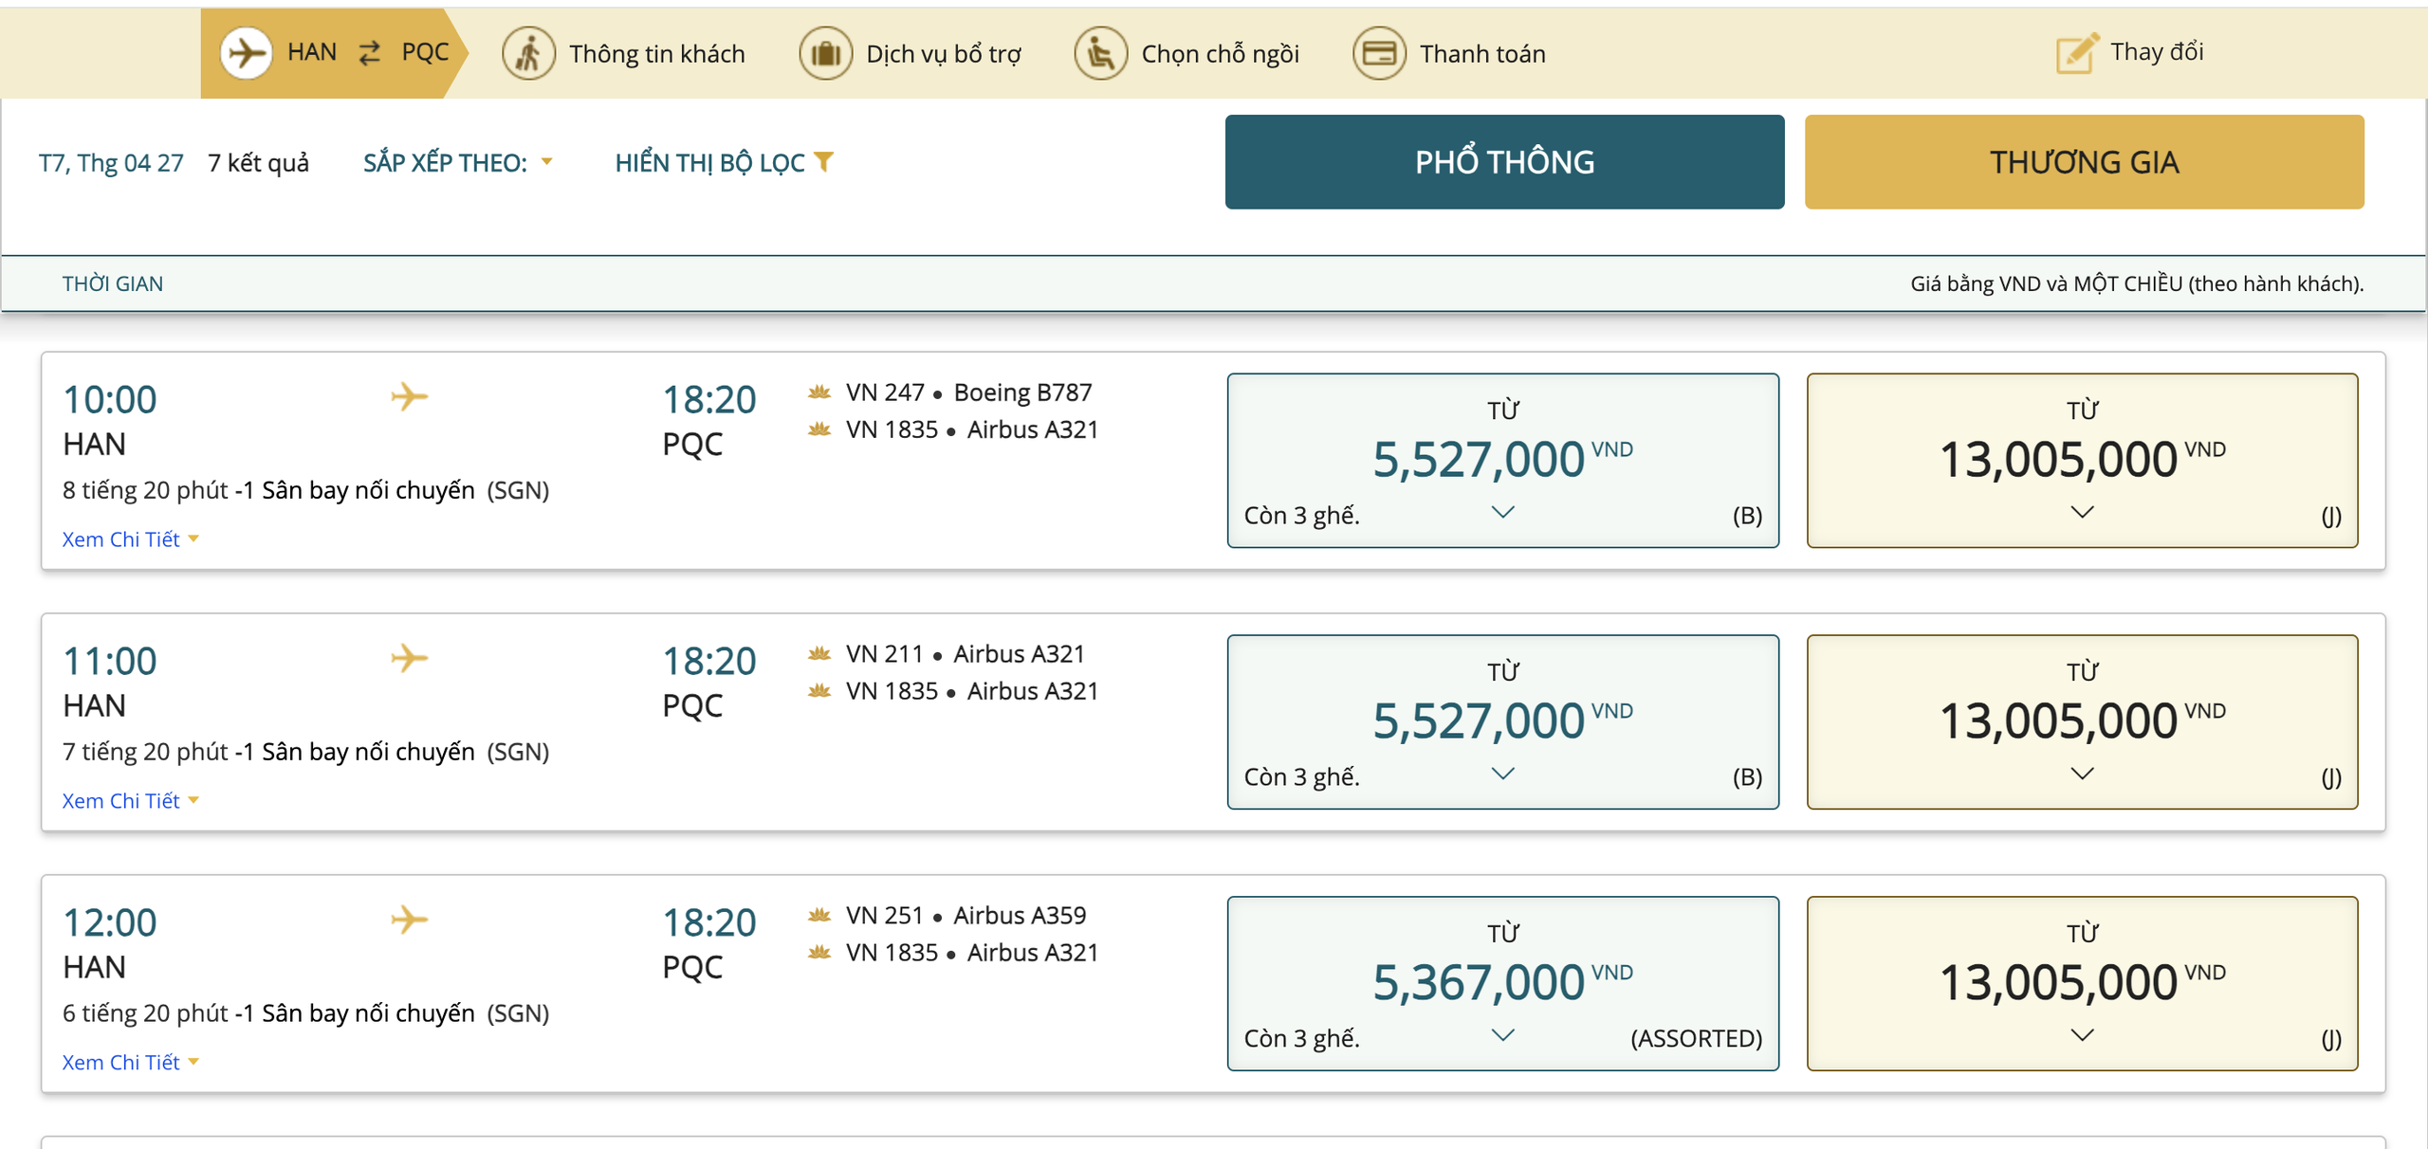The width and height of the screenshot is (2428, 1149).
Task: Click the seat icon for Chọn chỗ ngồi
Action: (x=1100, y=53)
